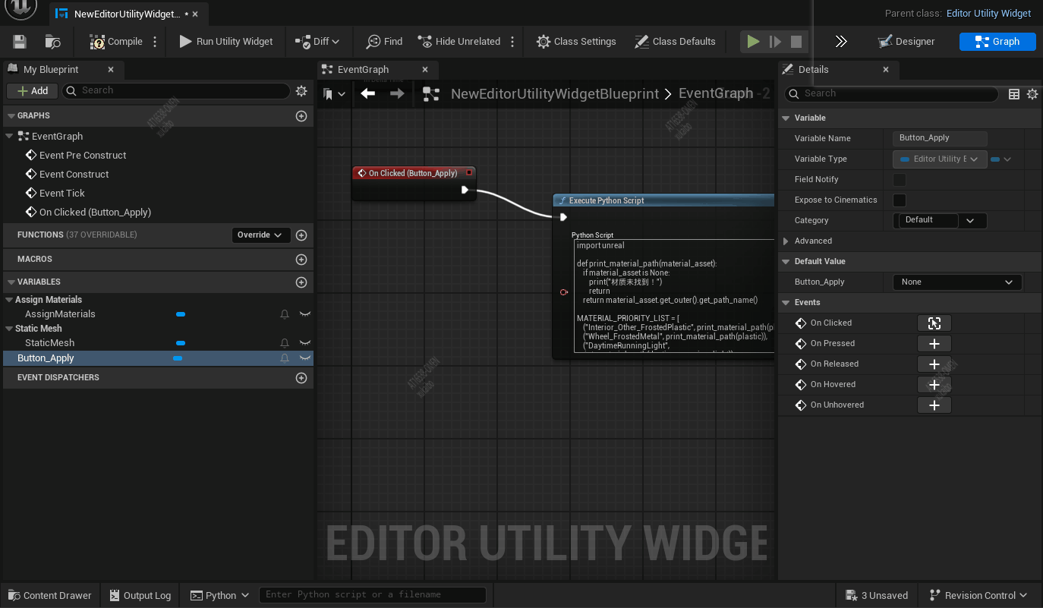Add a new event dispatcher with plus icon
The image size is (1043, 608).
[301, 378]
